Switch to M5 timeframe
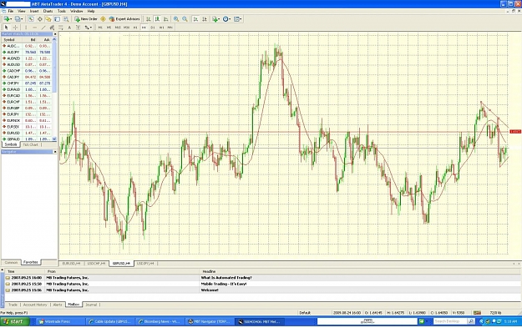Screen dimensions: 522x328 (109, 28)
